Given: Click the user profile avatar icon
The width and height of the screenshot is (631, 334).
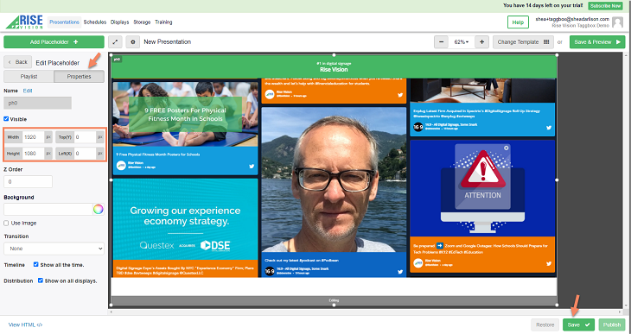Looking at the screenshot, I should [x=617, y=22].
